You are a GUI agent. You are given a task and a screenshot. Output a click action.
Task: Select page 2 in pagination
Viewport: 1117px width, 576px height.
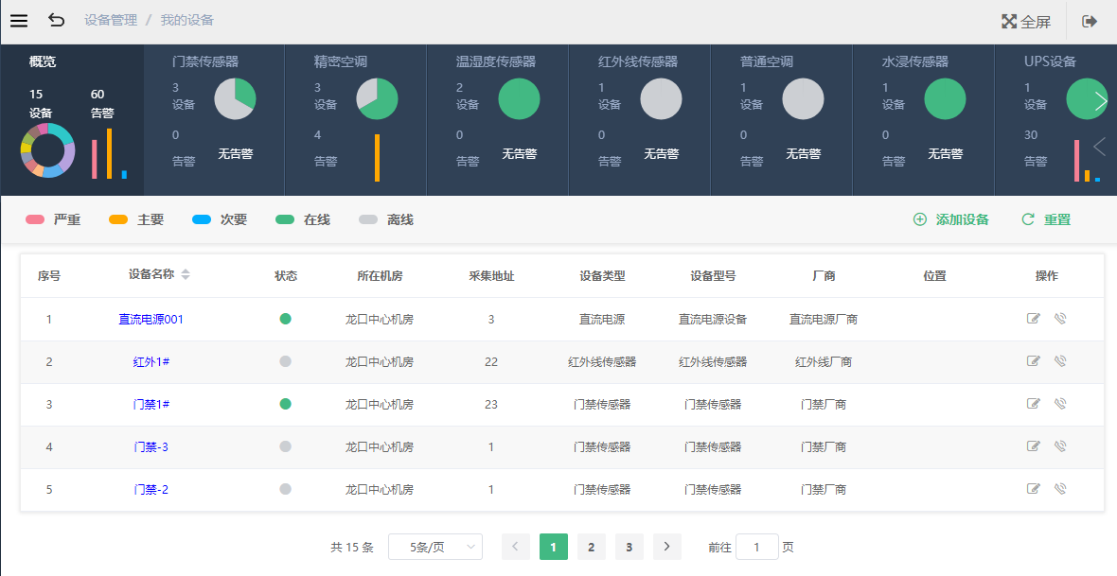pyautogui.click(x=592, y=547)
